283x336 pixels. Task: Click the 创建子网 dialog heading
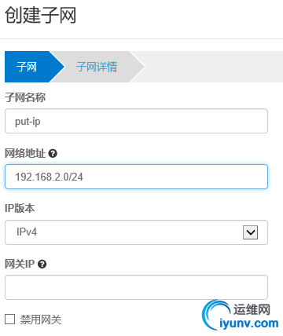coord(41,15)
